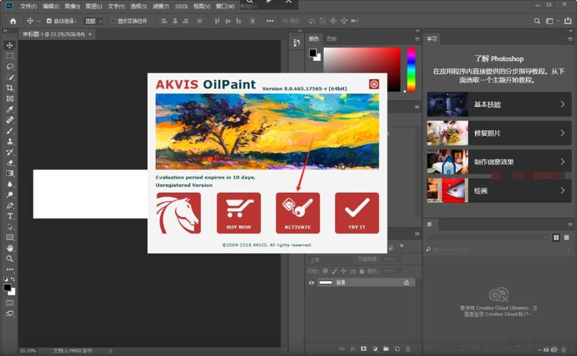Toggle the auto-select checkbox
The image size is (577, 356).
click(x=49, y=21)
